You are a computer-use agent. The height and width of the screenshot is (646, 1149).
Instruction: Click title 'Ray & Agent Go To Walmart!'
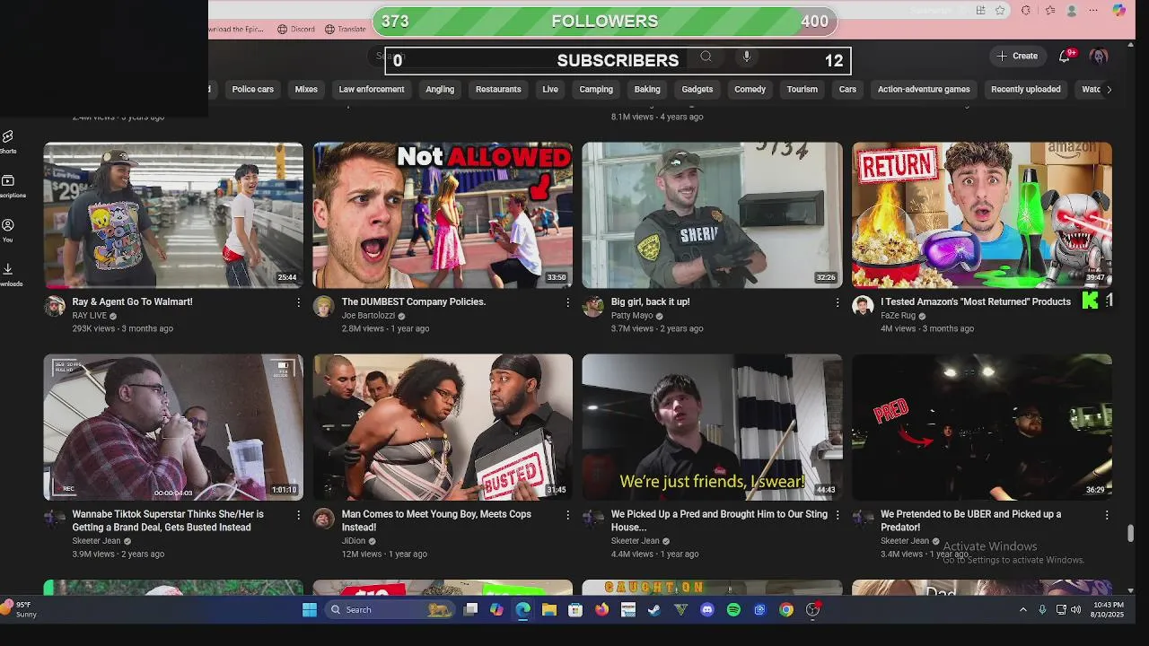(x=132, y=302)
